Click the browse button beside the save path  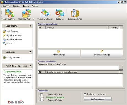pos(121,68)
